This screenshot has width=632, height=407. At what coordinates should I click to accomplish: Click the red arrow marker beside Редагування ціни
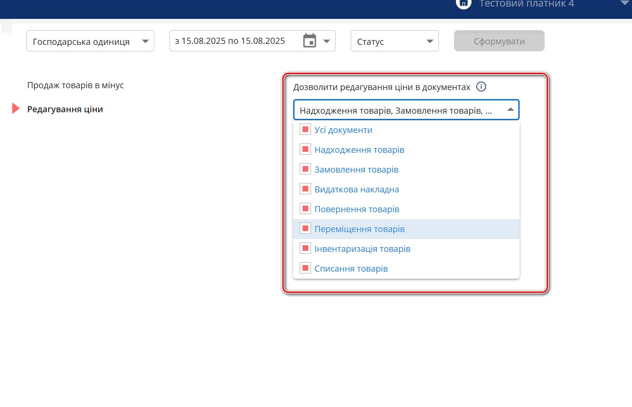point(16,109)
